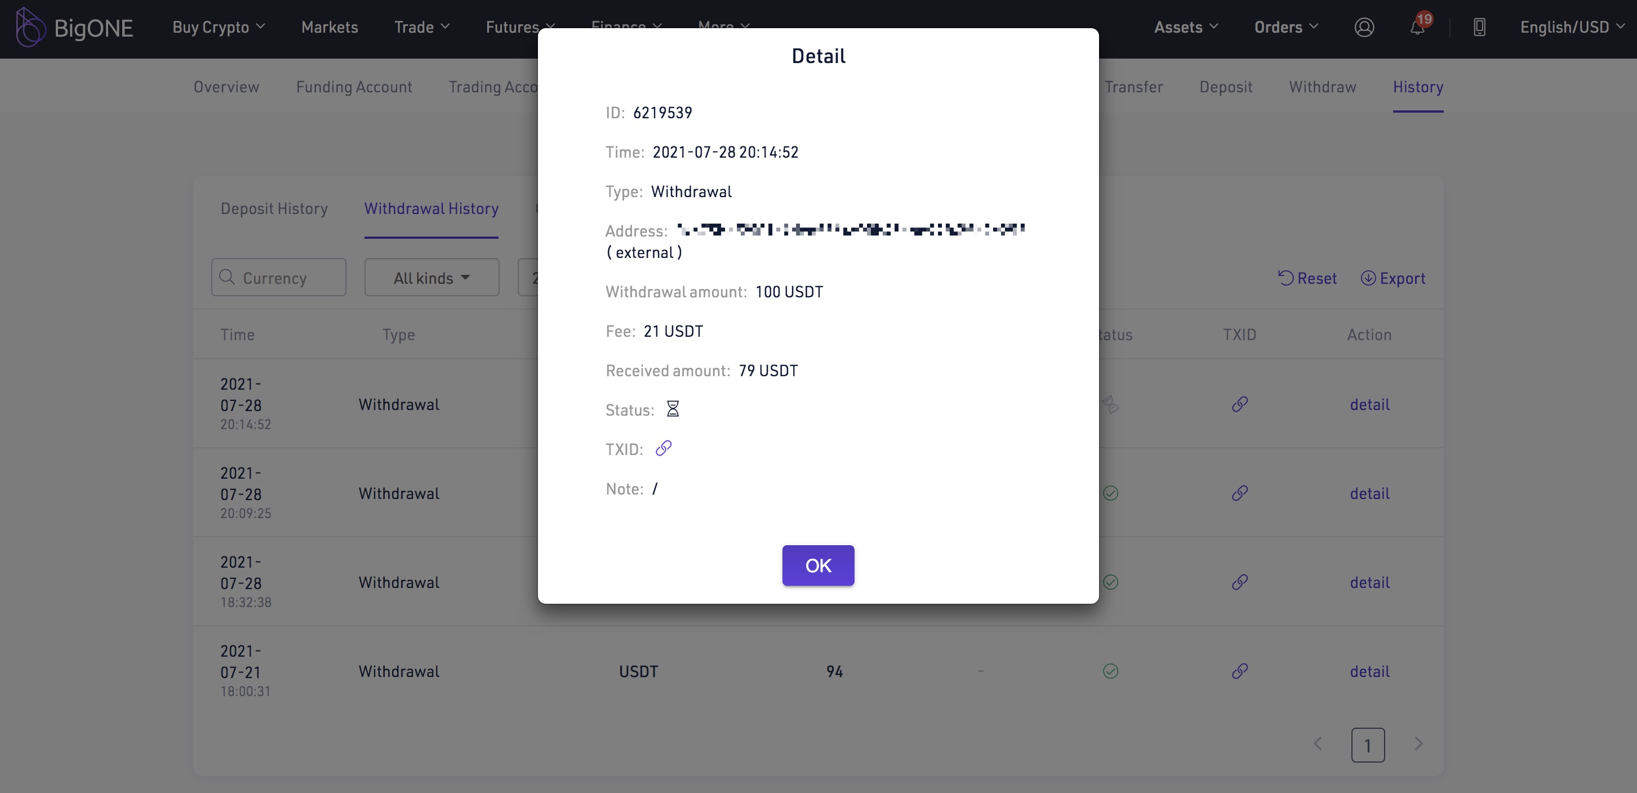This screenshot has height=793, width=1637.
Task: Expand the Buy Crypto menu
Action: (219, 28)
